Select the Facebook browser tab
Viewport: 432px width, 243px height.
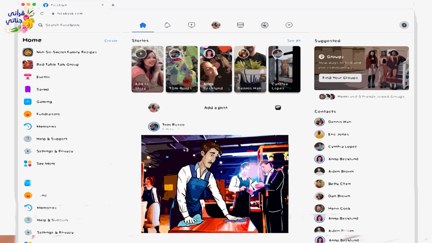pos(73,5)
